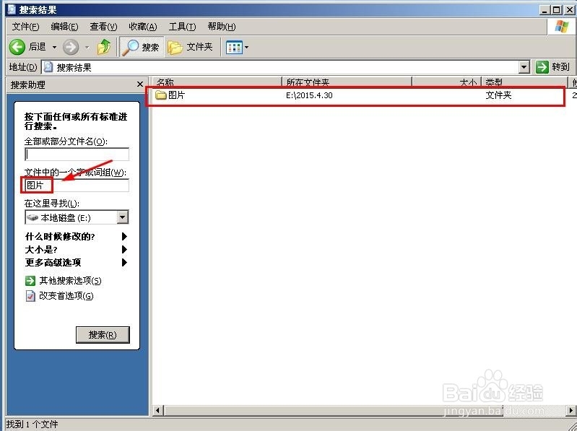This screenshot has width=577, height=431.
Task: Click the green Back arrow icon
Action: [x=17, y=47]
